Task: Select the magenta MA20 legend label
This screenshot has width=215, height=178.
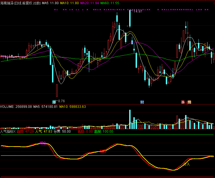Action: tap(89, 3)
